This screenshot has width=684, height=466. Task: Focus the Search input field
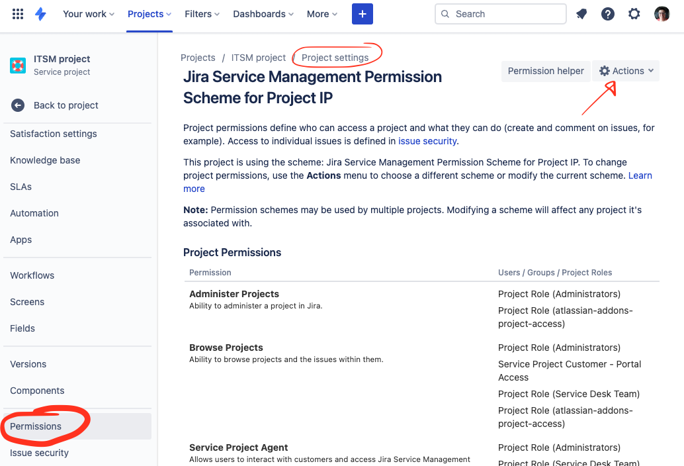coord(500,14)
